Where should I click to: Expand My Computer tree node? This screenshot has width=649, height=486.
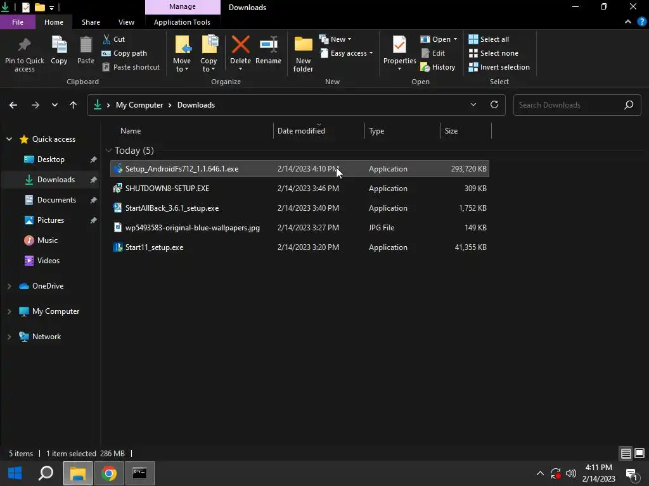pyautogui.click(x=9, y=311)
